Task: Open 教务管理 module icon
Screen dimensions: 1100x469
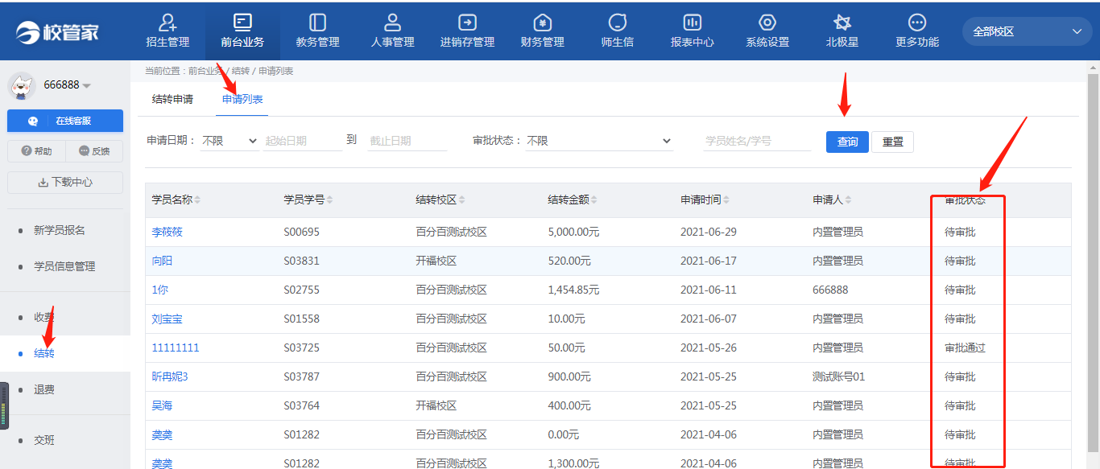Action: [x=317, y=23]
